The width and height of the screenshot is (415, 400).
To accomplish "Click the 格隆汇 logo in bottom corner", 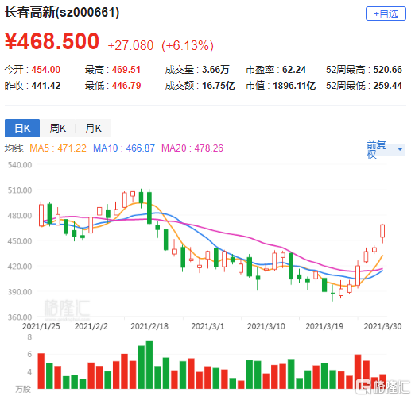I will click(383, 387).
